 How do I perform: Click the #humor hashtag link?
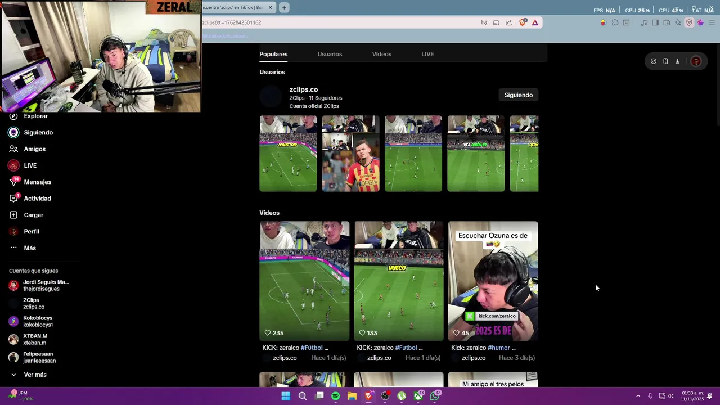pyautogui.click(x=498, y=348)
